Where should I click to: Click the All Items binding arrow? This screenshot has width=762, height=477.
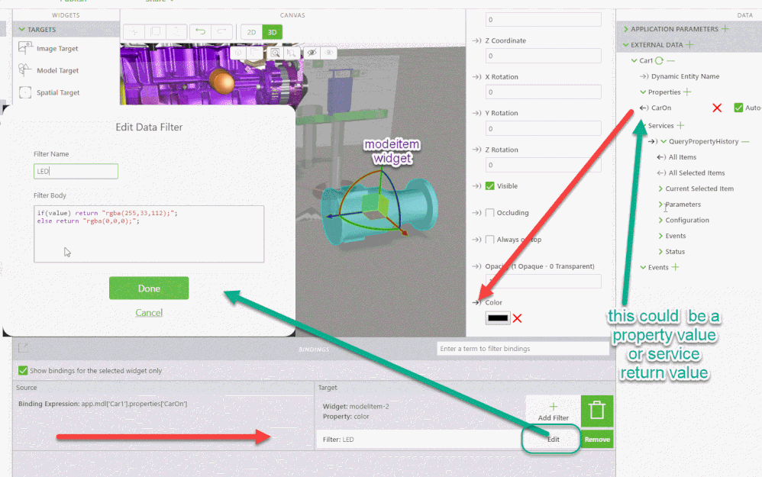pos(661,157)
